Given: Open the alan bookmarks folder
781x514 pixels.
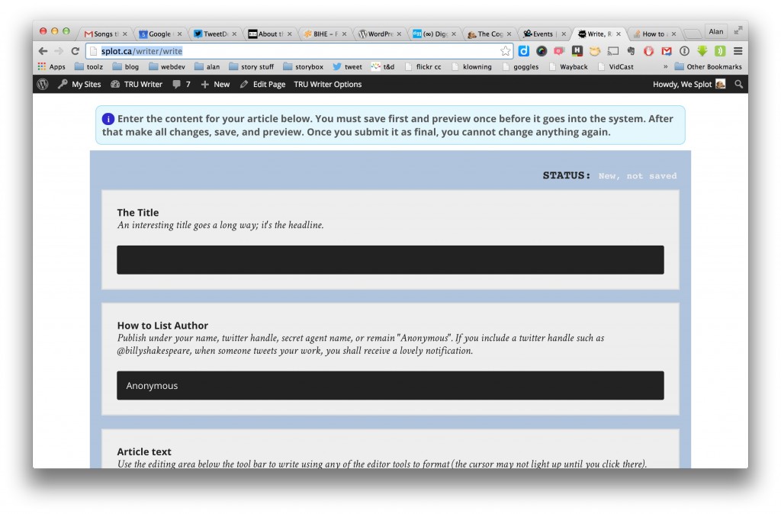Looking at the screenshot, I should 207,67.
